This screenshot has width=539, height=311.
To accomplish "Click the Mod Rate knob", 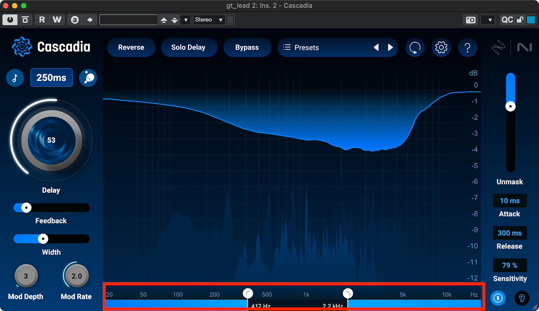I will 76,276.
